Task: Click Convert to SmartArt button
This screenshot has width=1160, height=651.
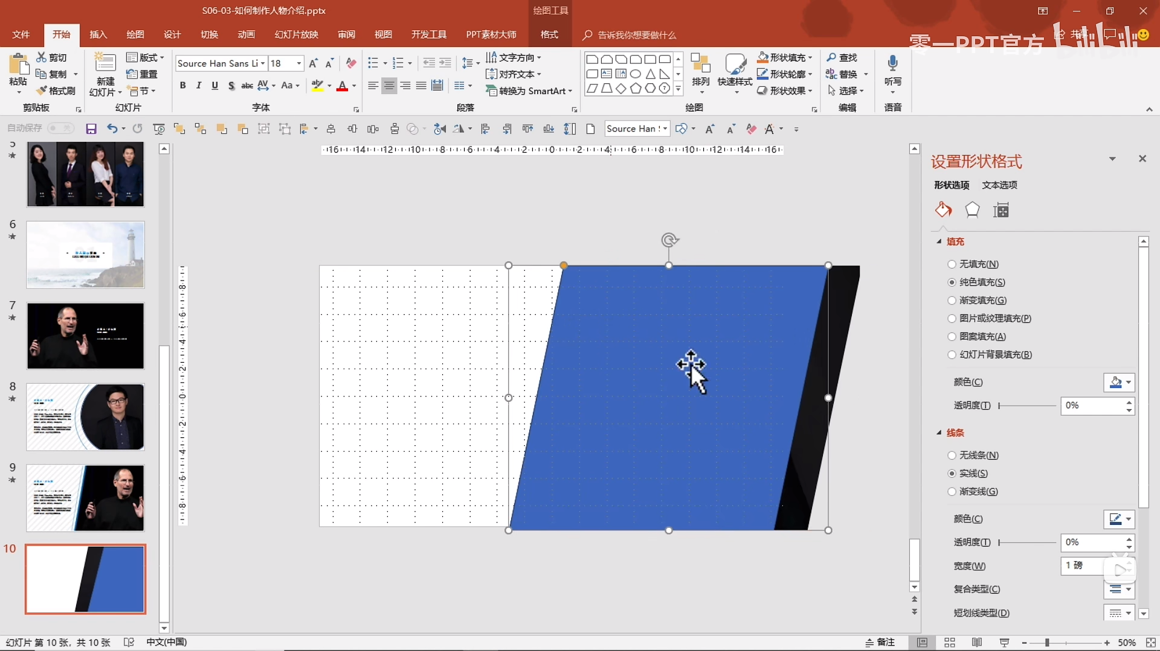Action: pyautogui.click(x=529, y=91)
